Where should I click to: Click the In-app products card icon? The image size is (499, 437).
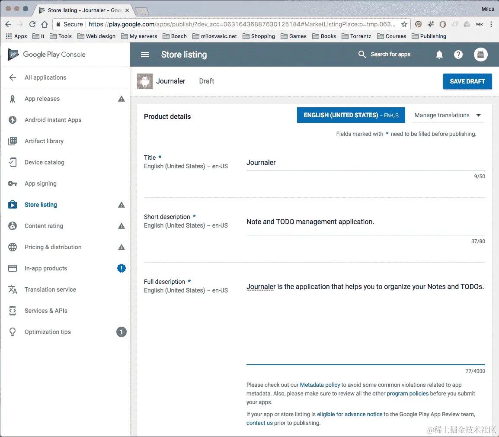click(13, 268)
